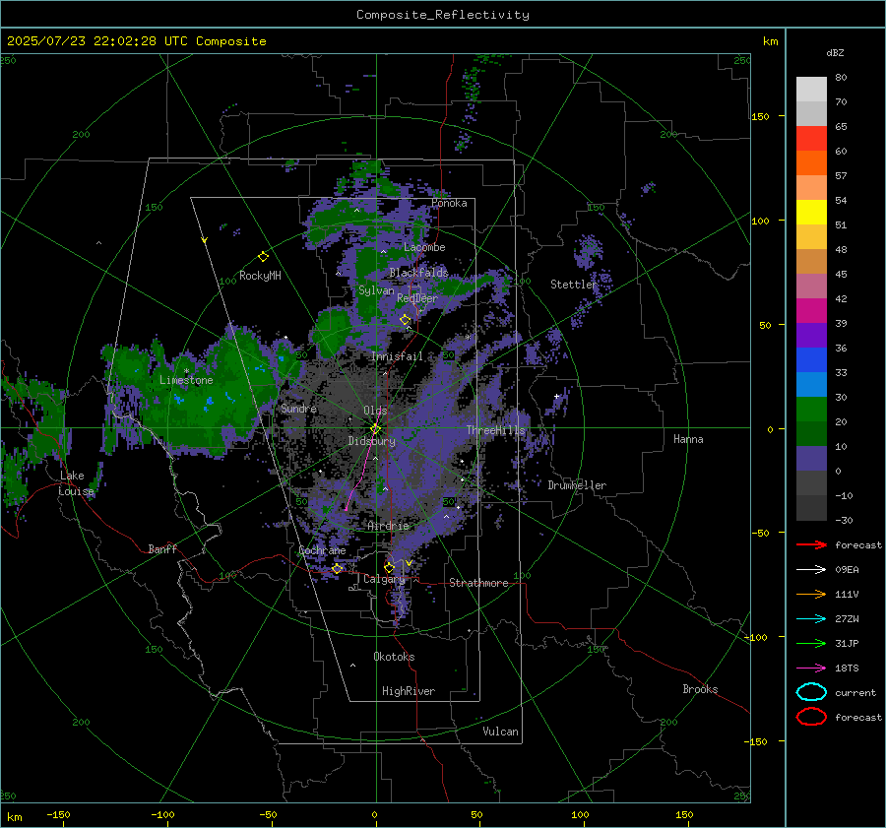Click the dBZ legend heading
The image size is (886, 828).
click(835, 52)
